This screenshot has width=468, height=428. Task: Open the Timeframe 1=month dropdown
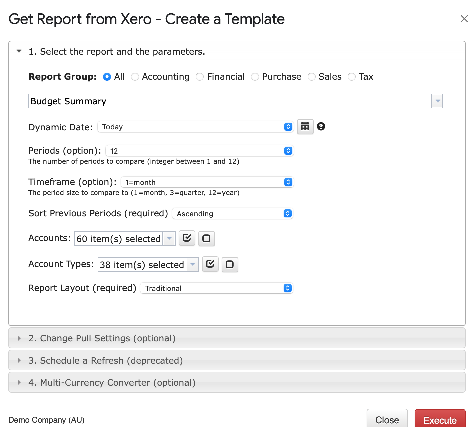pos(207,182)
